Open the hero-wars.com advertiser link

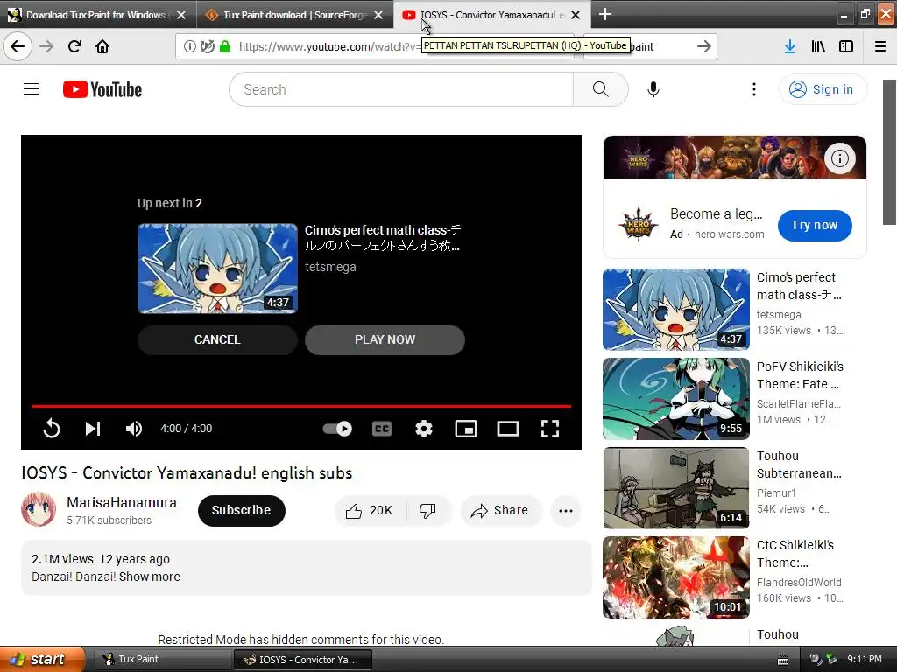click(730, 234)
